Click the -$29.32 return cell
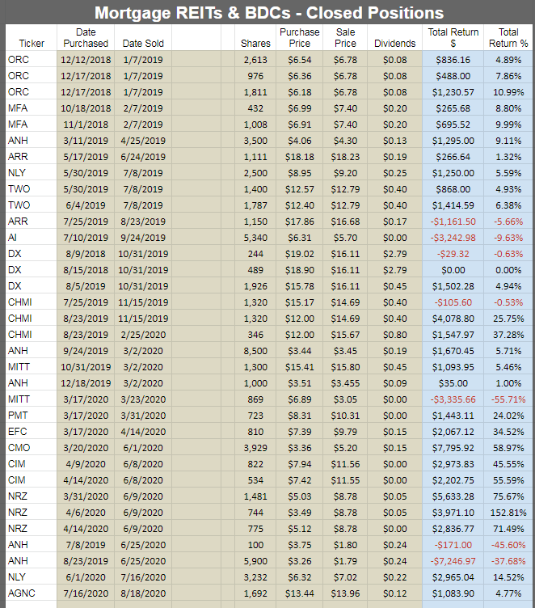Image resolution: width=535 pixels, height=608 pixels. 453,254
